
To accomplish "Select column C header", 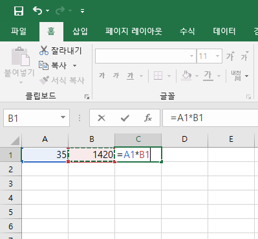I will click(x=138, y=139).
